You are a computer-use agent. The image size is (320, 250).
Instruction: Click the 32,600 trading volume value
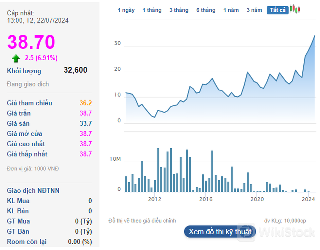(x=75, y=70)
